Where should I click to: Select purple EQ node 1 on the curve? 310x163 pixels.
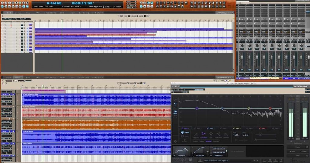pos(197,108)
